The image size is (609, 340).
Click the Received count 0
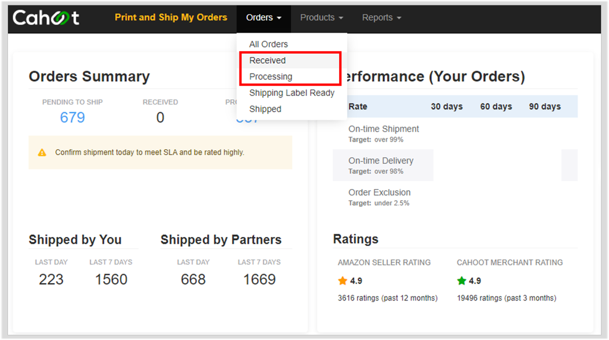point(160,118)
